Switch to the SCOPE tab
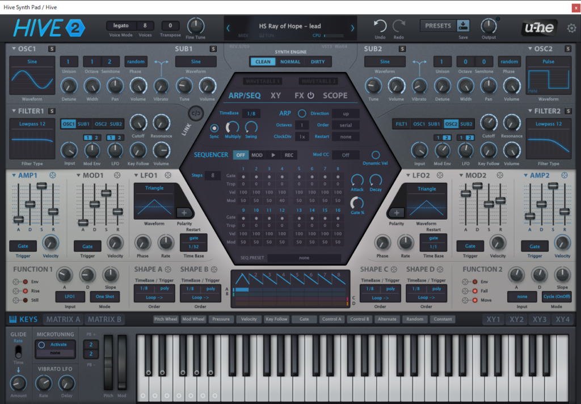This screenshot has height=404, width=581. [335, 96]
